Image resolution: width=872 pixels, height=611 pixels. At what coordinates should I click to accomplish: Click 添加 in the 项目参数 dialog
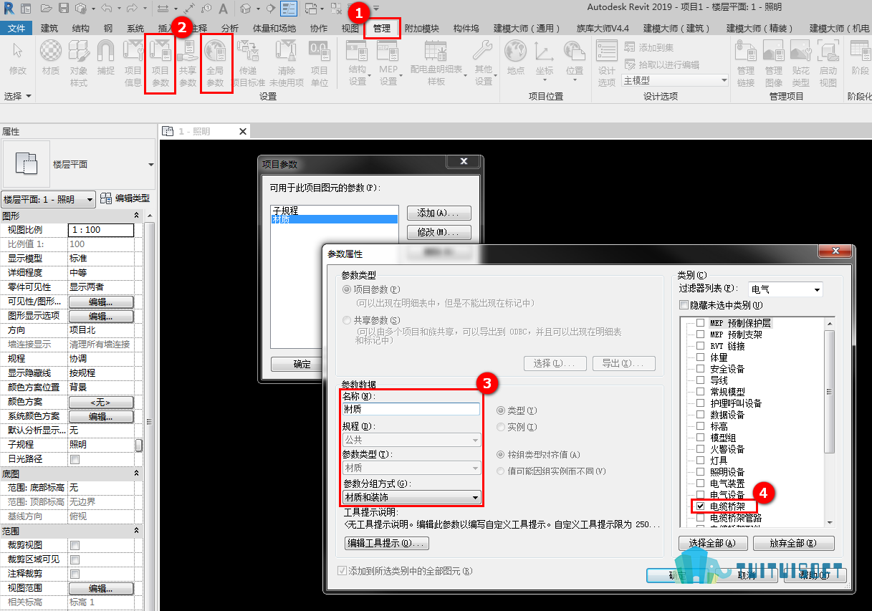click(x=439, y=213)
